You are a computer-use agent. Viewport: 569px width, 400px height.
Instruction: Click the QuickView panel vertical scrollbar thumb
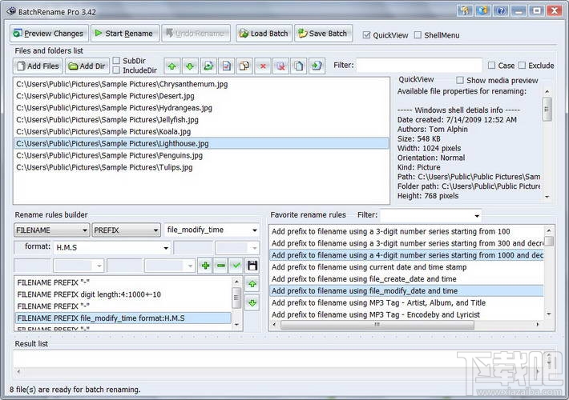coord(547,109)
